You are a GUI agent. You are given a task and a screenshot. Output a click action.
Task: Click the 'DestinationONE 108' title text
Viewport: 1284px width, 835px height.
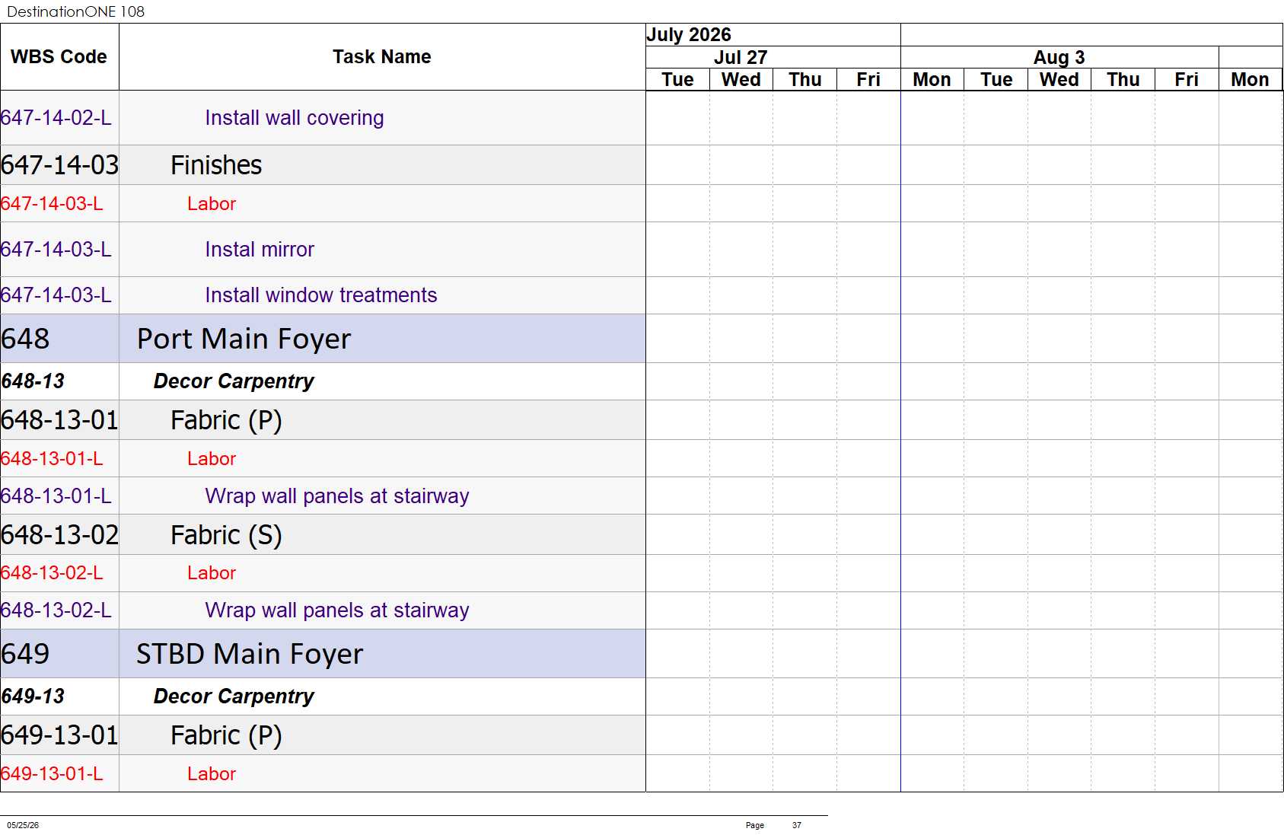pos(75,11)
